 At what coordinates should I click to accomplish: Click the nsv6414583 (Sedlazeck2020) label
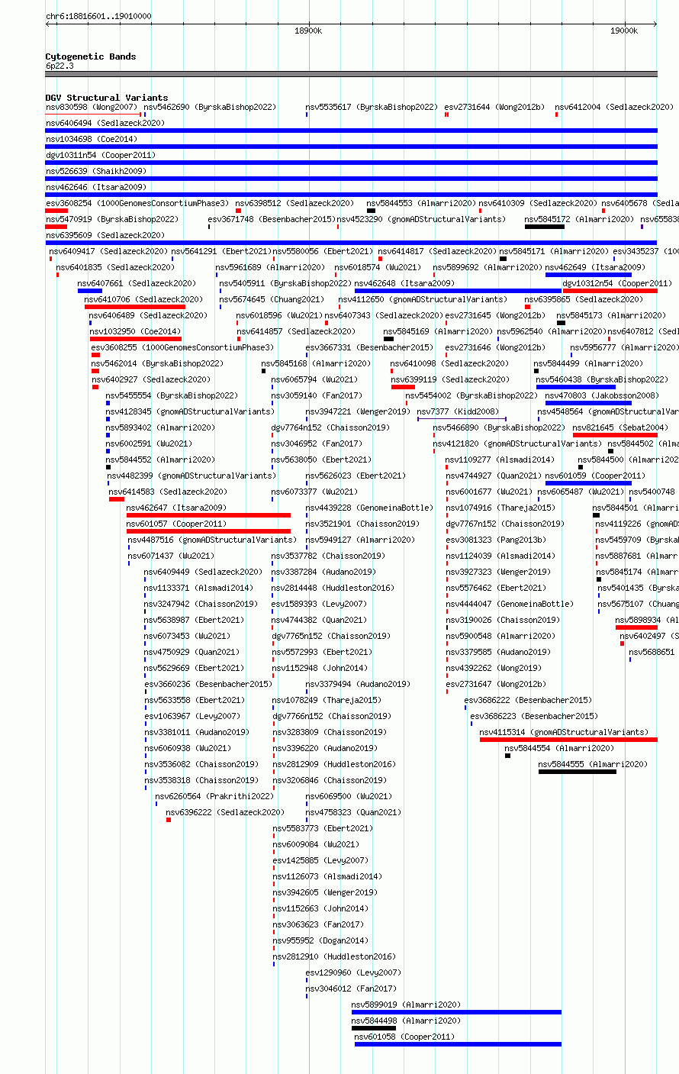click(168, 492)
